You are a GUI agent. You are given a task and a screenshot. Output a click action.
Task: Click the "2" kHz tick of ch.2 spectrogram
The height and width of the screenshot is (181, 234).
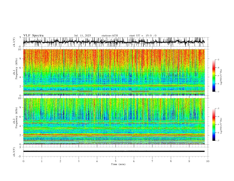[x=21, y=135]
